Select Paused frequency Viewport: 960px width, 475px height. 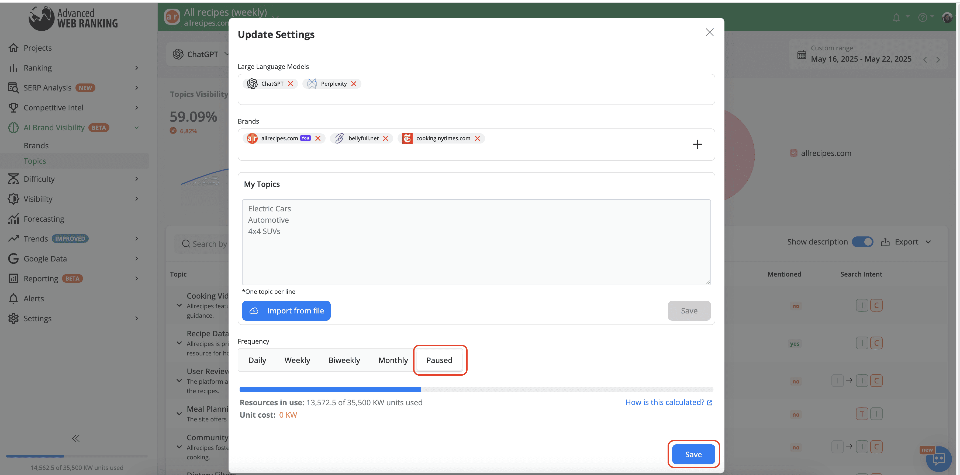pyautogui.click(x=439, y=360)
